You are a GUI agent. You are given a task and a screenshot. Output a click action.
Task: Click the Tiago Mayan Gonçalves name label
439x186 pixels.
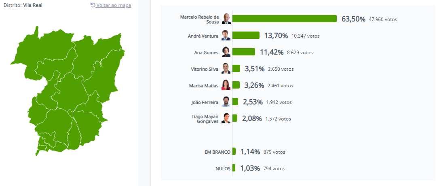(x=205, y=118)
